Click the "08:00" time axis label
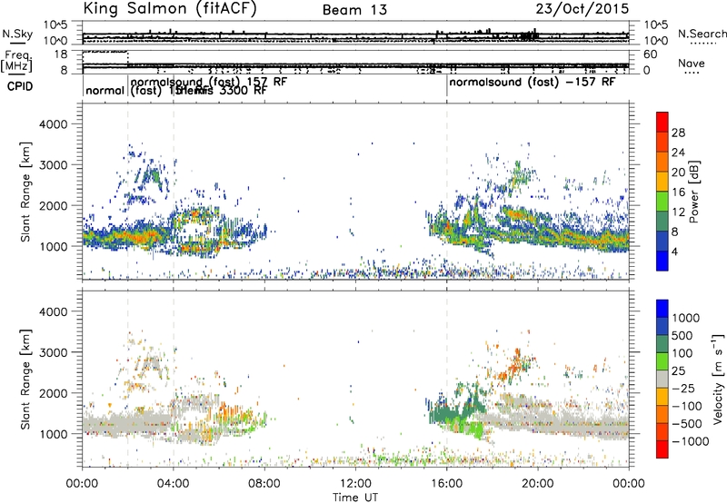Screen dimensions: 727x503 264,484
